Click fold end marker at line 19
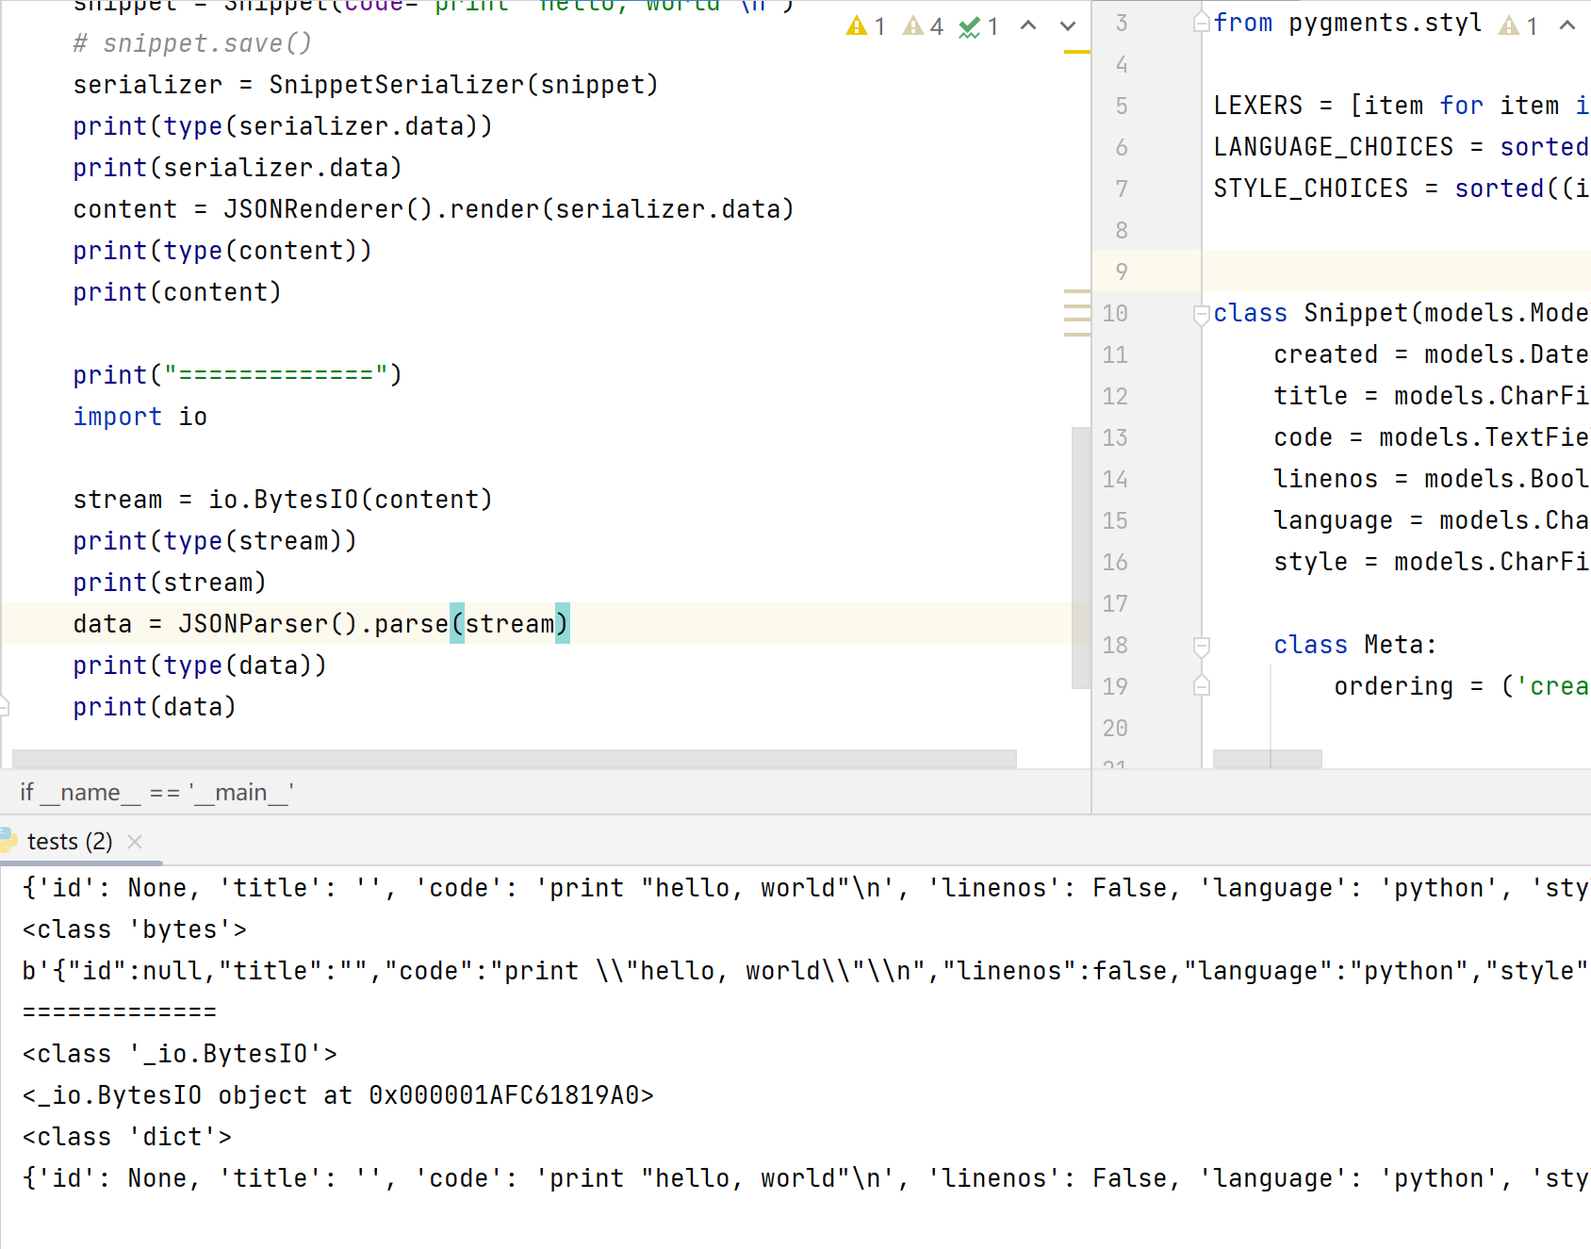The image size is (1591, 1249). (x=1201, y=686)
